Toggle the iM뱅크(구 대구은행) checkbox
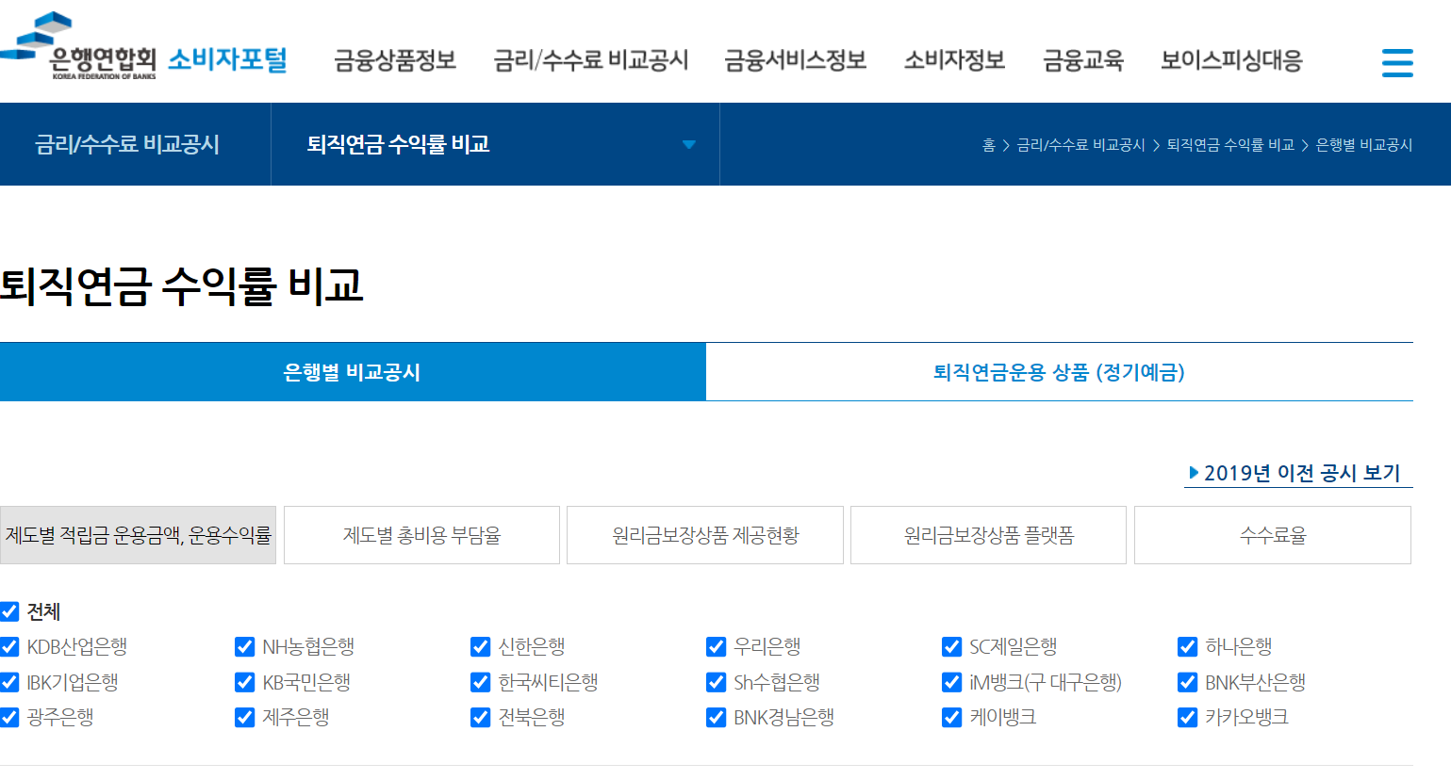The width and height of the screenshot is (1451, 780). coord(950,682)
